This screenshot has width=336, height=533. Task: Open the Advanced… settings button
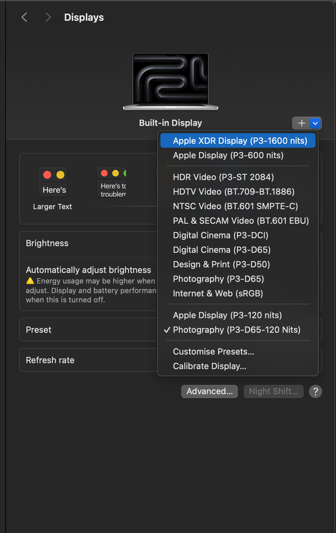pos(210,391)
